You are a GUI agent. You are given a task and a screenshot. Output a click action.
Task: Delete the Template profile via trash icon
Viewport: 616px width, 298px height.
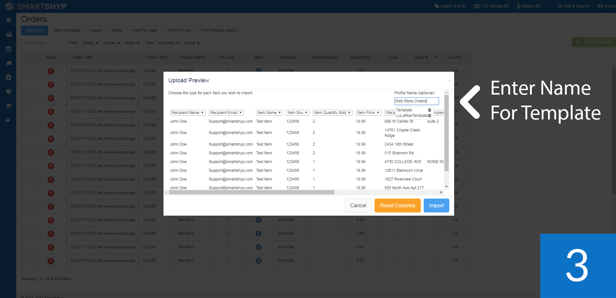[x=430, y=110]
